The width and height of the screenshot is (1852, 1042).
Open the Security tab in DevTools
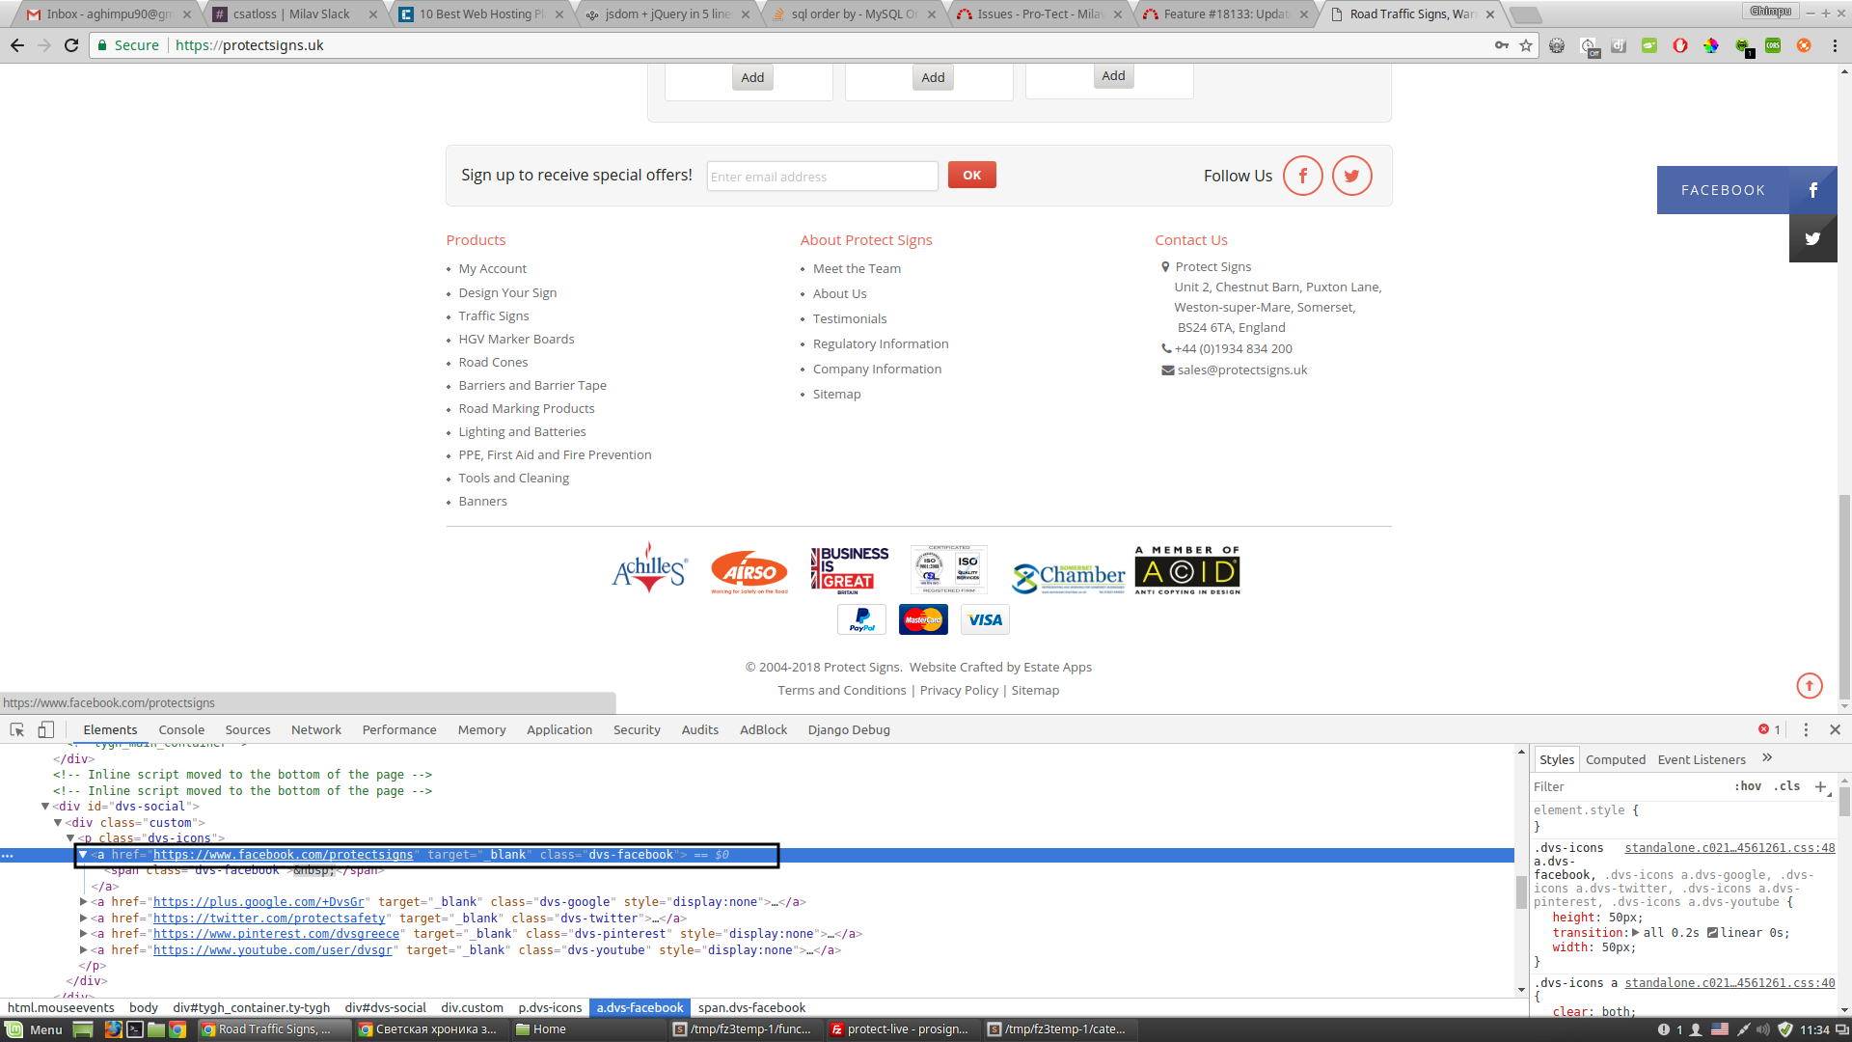coord(637,730)
